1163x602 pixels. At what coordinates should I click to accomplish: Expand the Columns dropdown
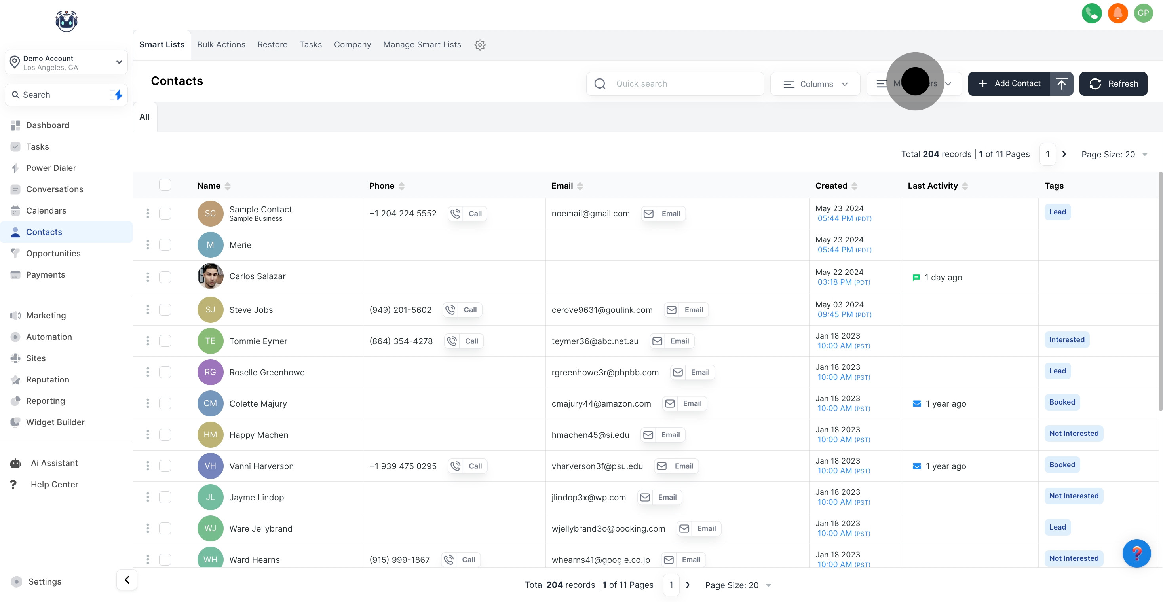coord(815,84)
